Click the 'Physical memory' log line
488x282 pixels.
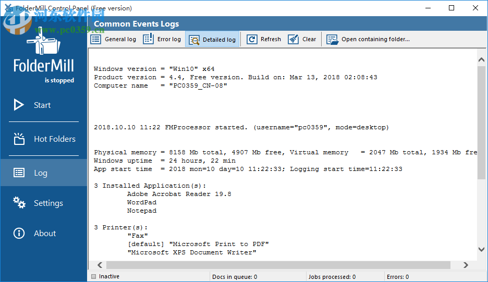tap(285, 152)
